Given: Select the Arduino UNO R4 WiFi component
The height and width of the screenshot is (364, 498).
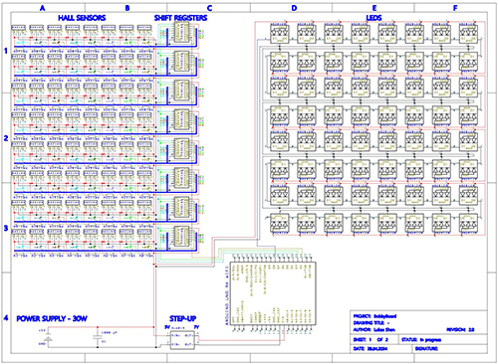Looking at the screenshot, I should tap(272, 293).
